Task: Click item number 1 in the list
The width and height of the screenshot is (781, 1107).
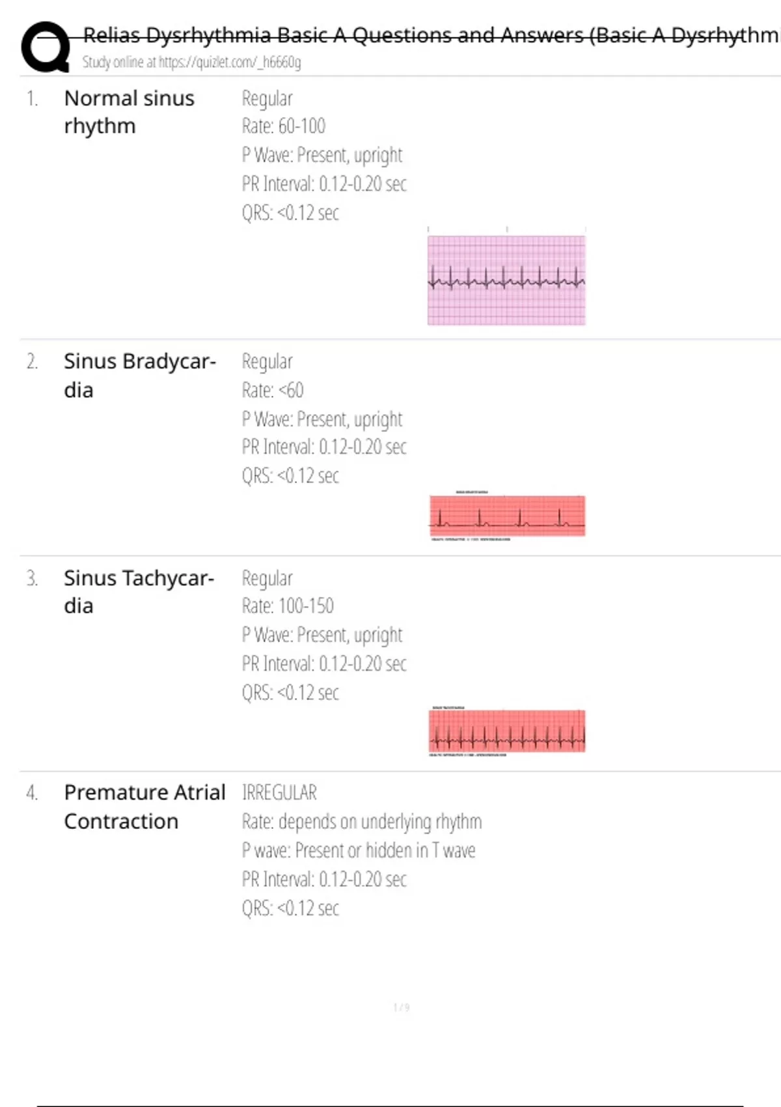Action: [32, 98]
